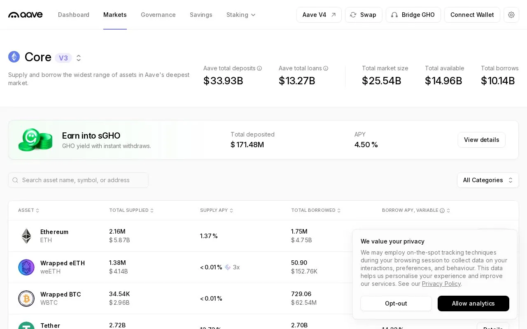Go to the Dashboard tab
This screenshot has height=329, width=527.
click(x=74, y=15)
